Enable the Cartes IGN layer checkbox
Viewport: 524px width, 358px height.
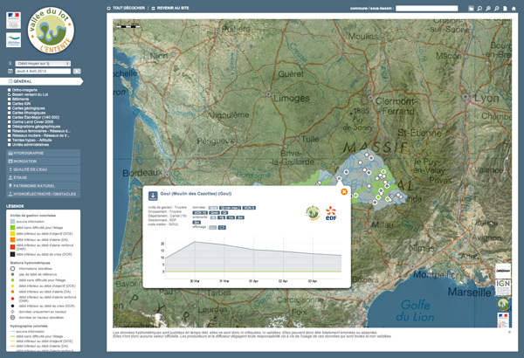10,104
